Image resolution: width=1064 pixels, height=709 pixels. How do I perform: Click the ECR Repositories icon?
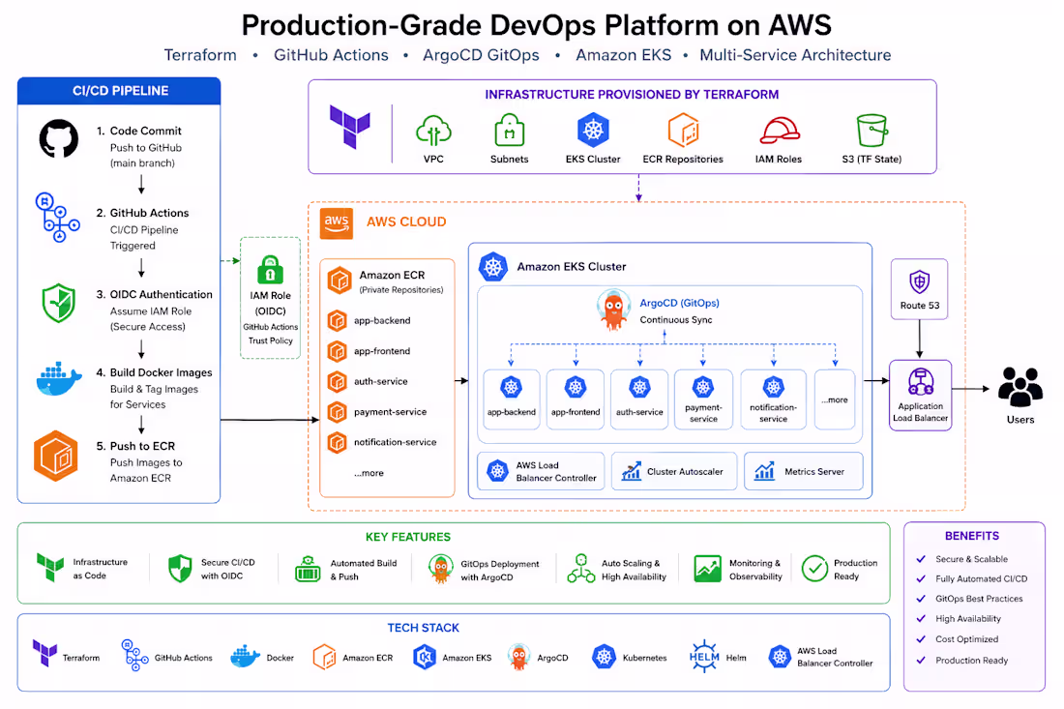(x=683, y=131)
